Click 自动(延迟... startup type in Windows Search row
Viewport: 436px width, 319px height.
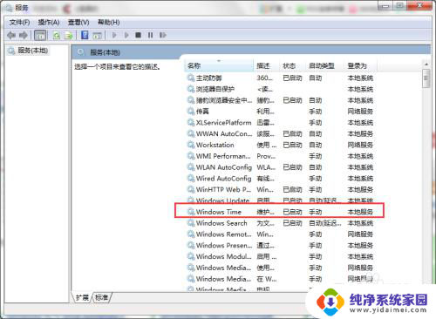325,223
